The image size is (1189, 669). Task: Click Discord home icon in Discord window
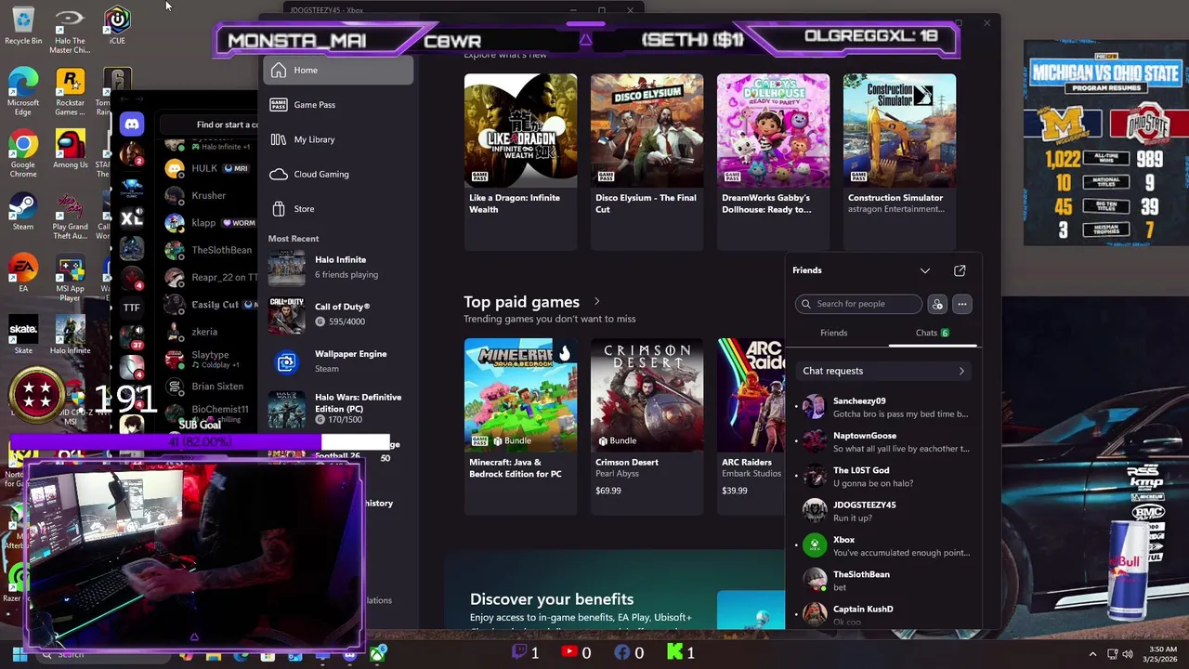point(132,124)
